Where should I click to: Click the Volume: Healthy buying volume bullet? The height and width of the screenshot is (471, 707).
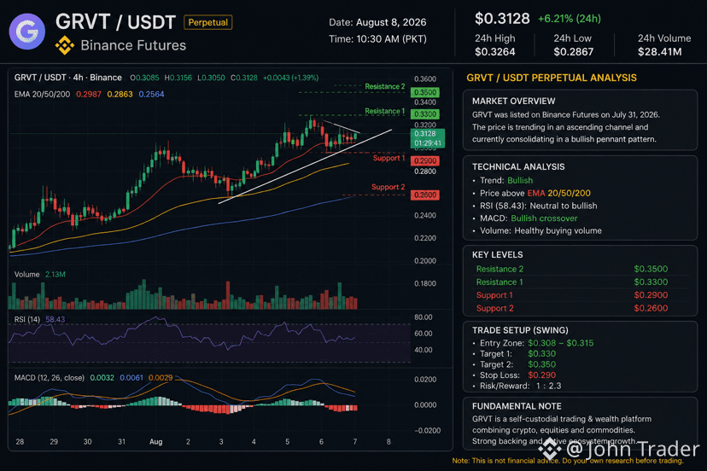[536, 230]
